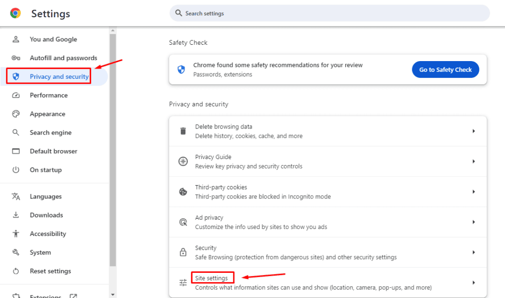Expand the Ad privacy row arrow
The height and width of the screenshot is (298, 505).
474,222
